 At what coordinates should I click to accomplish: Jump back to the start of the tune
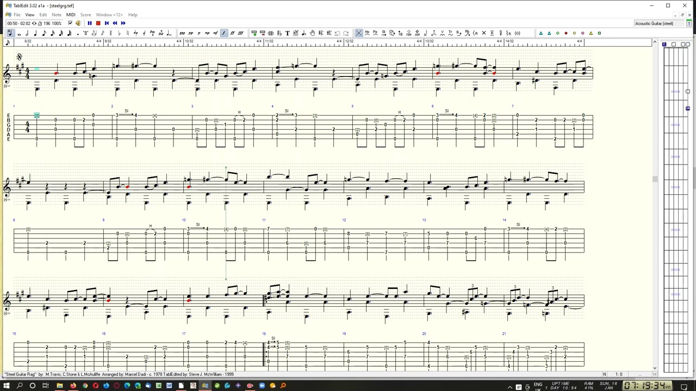click(107, 23)
